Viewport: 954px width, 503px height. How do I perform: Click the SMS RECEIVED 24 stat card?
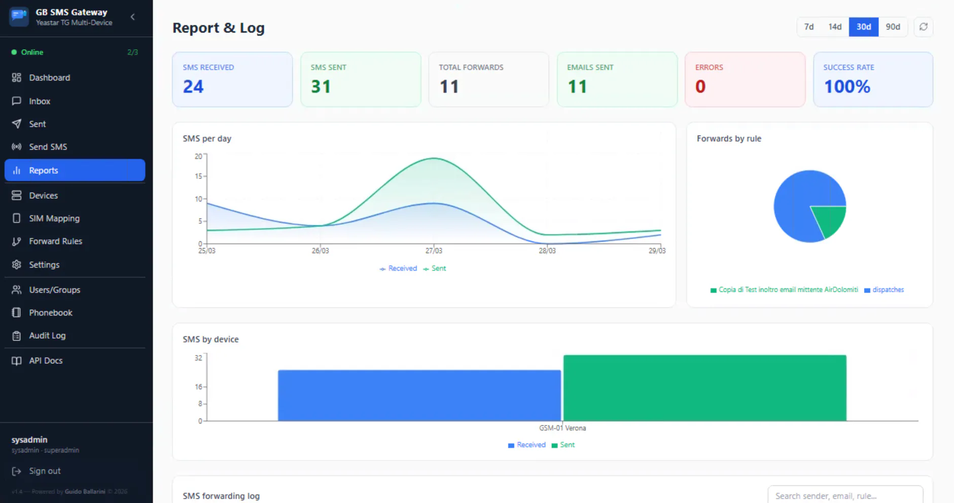(x=232, y=80)
